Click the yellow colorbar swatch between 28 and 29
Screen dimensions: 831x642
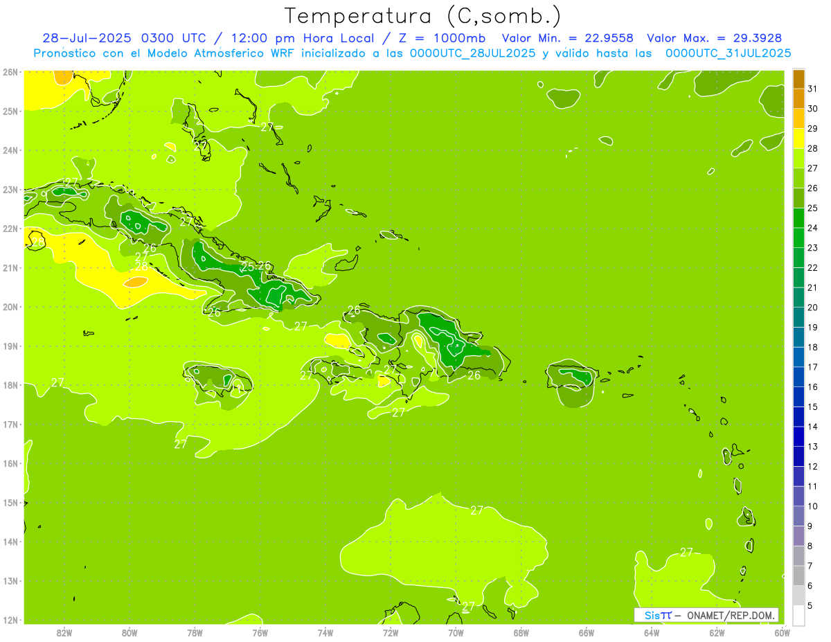(799, 138)
